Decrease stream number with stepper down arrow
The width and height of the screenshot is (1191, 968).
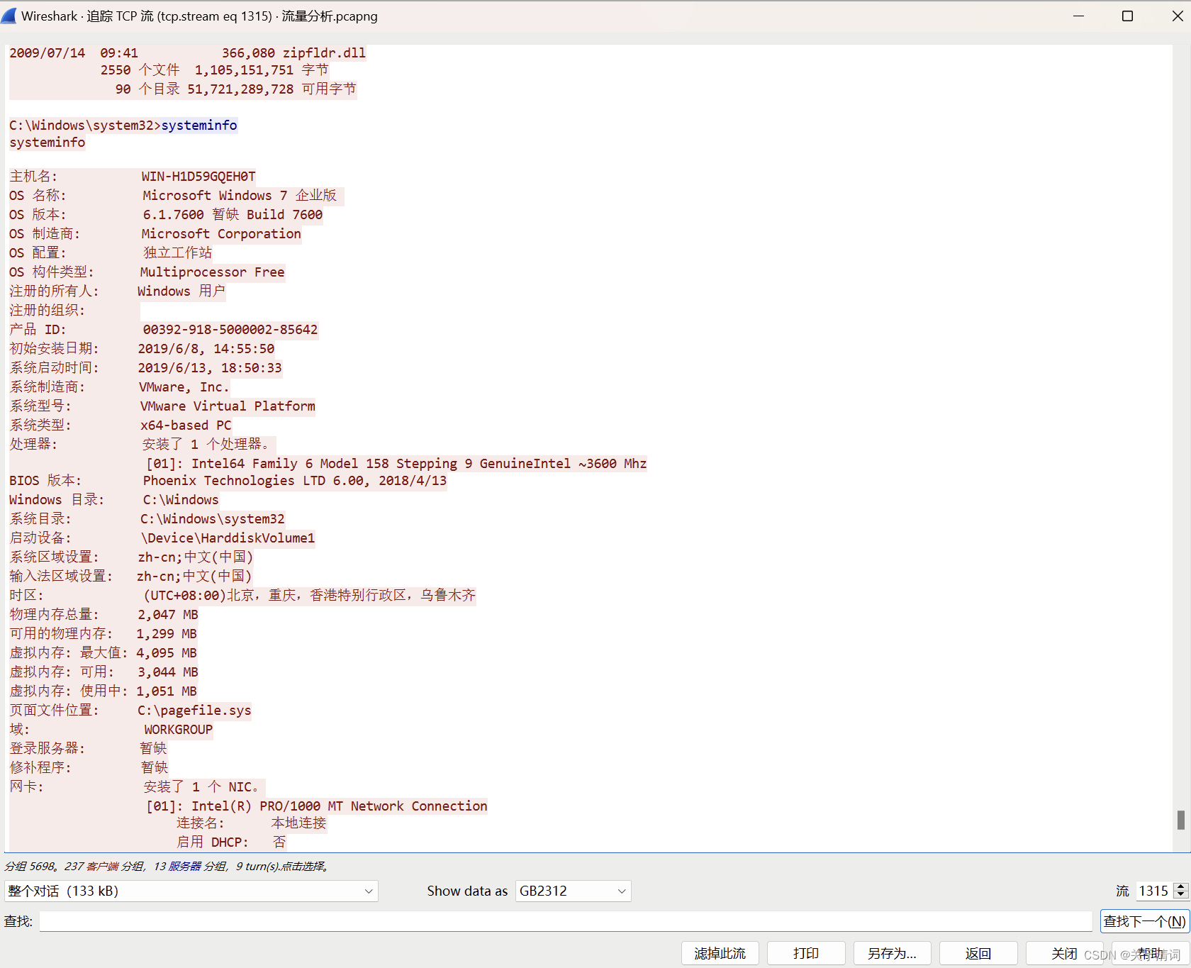click(x=1180, y=895)
